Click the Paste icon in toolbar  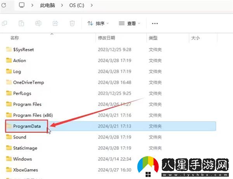click(x=21, y=23)
